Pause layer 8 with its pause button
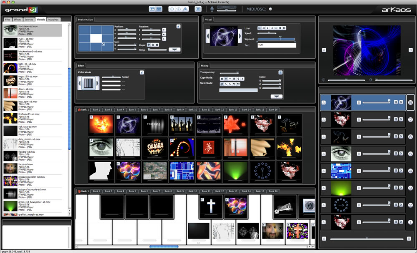This screenshot has width=417, height=253. (396, 102)
